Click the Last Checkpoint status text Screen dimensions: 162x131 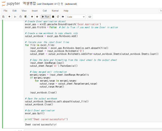click(50, 4)
